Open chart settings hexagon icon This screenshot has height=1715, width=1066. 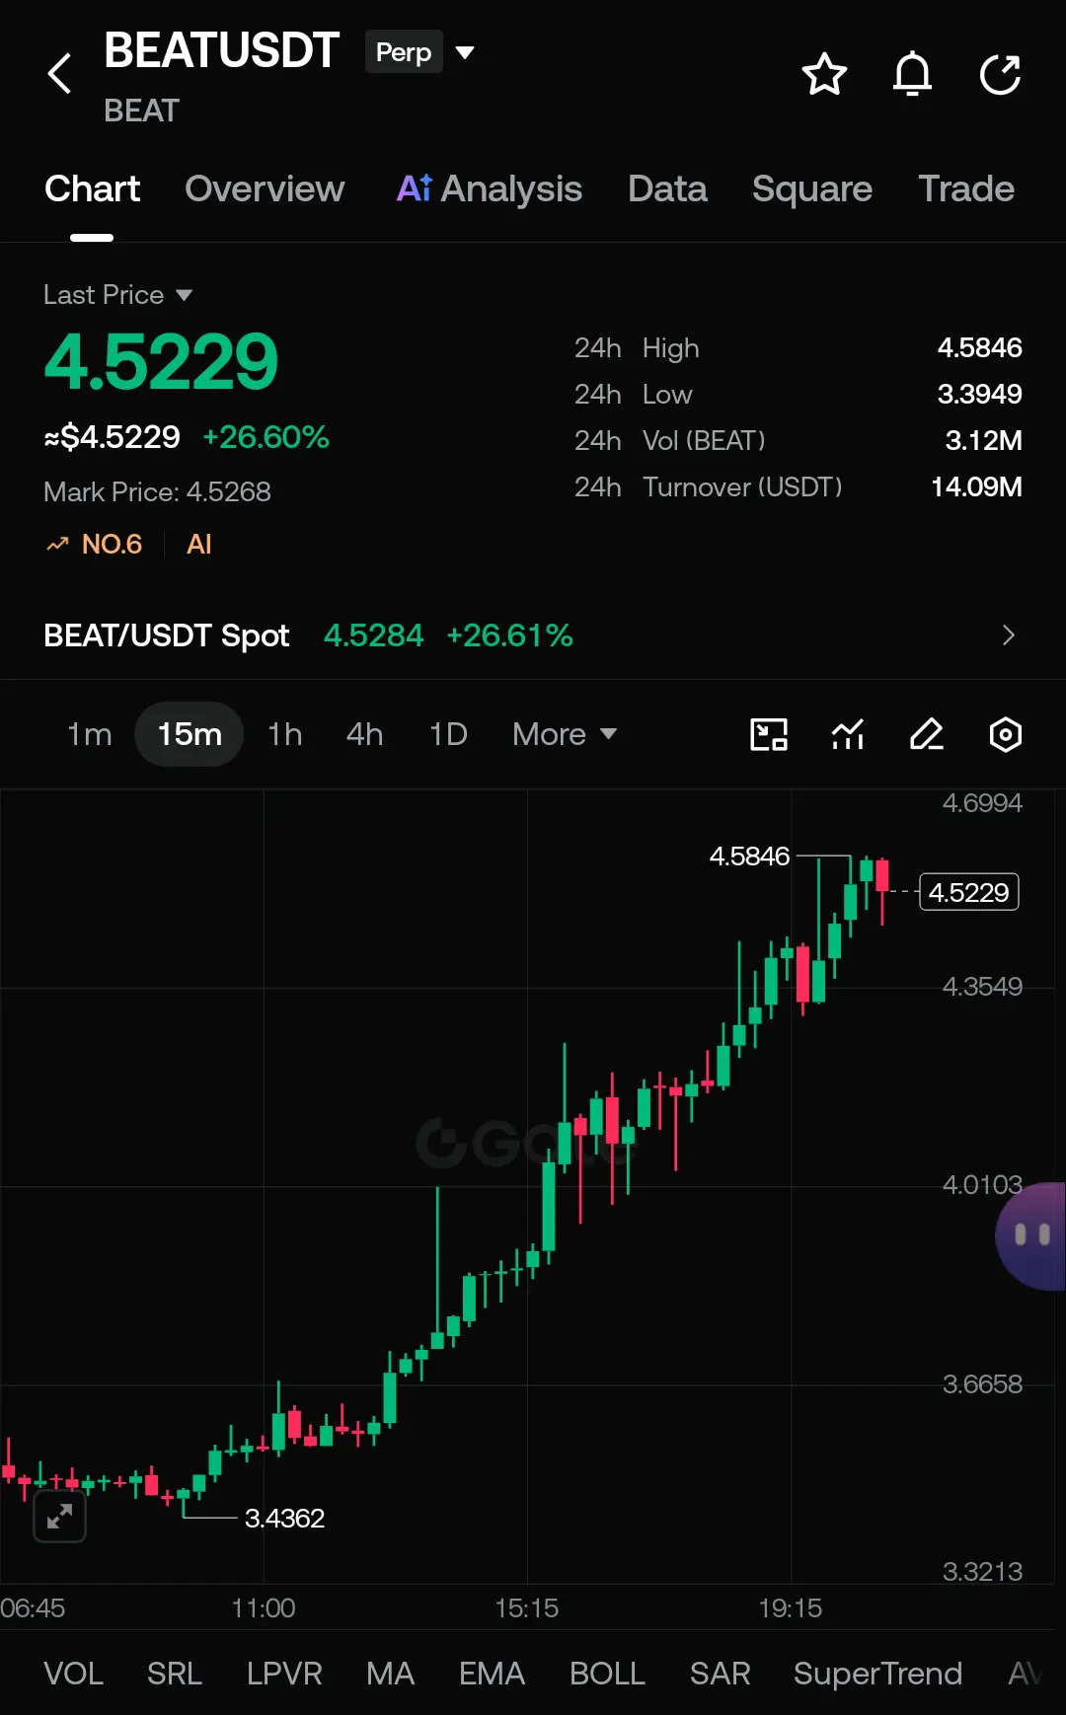(1005, 734)
